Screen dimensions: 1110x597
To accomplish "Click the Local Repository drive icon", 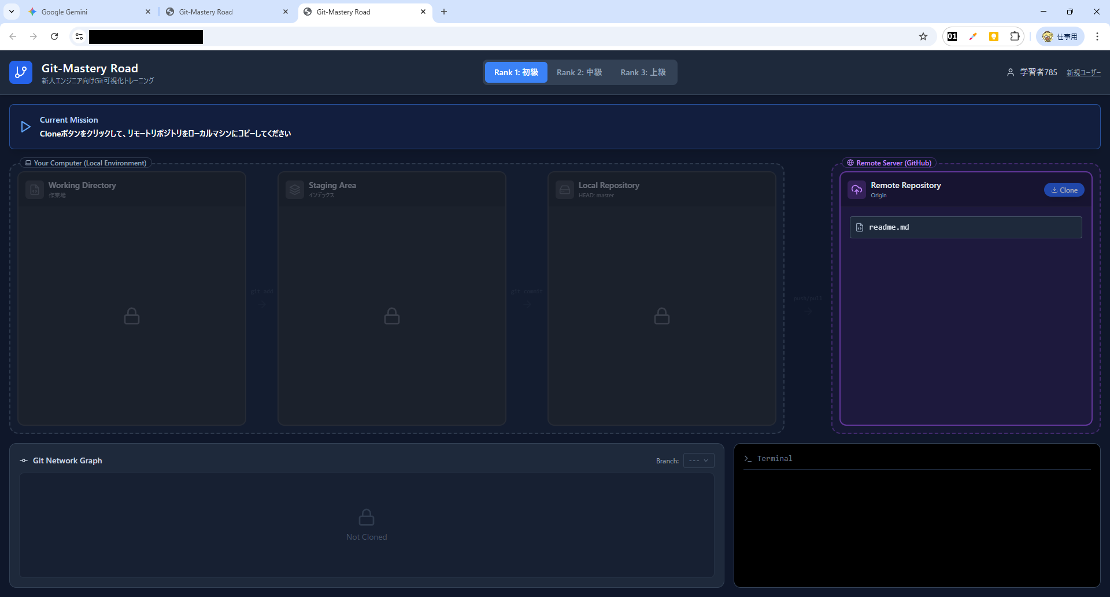I will (565, 190).
